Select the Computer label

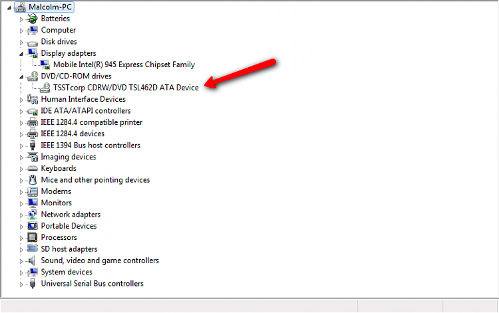59,30
